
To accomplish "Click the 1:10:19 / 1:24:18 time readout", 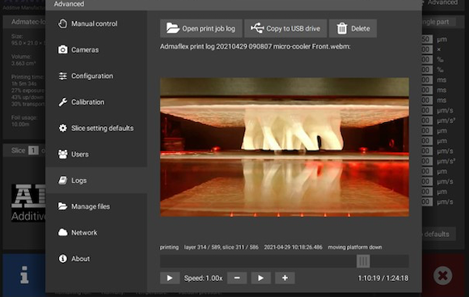I will click(383, 278).
